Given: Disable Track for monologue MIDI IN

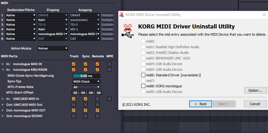Looking at the screenshot, I should pos(74,64).
